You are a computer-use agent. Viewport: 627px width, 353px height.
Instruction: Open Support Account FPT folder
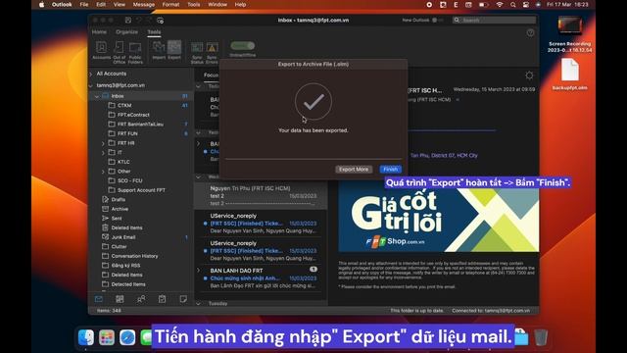(140, 190)
